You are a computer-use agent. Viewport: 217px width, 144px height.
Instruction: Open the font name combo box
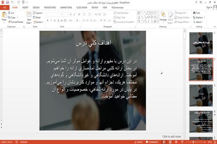[54, 14]
